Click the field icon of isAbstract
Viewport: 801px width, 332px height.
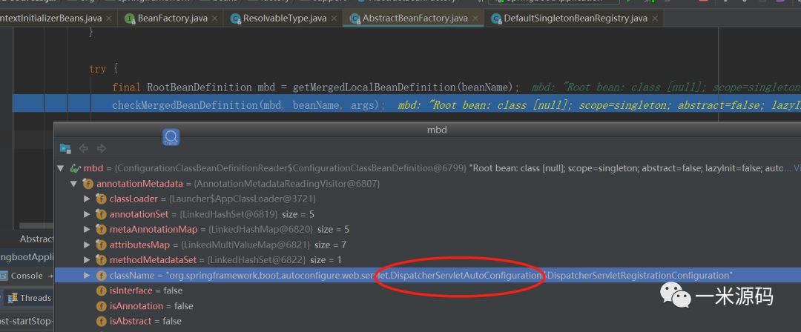(101, 322)
